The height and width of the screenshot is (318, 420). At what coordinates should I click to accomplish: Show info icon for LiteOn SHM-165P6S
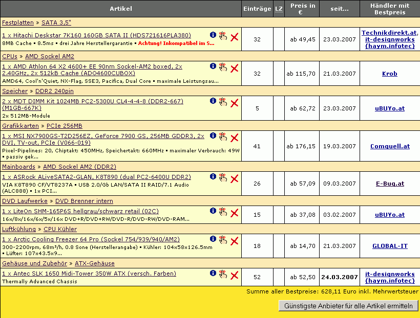click(x=213, y=211)
